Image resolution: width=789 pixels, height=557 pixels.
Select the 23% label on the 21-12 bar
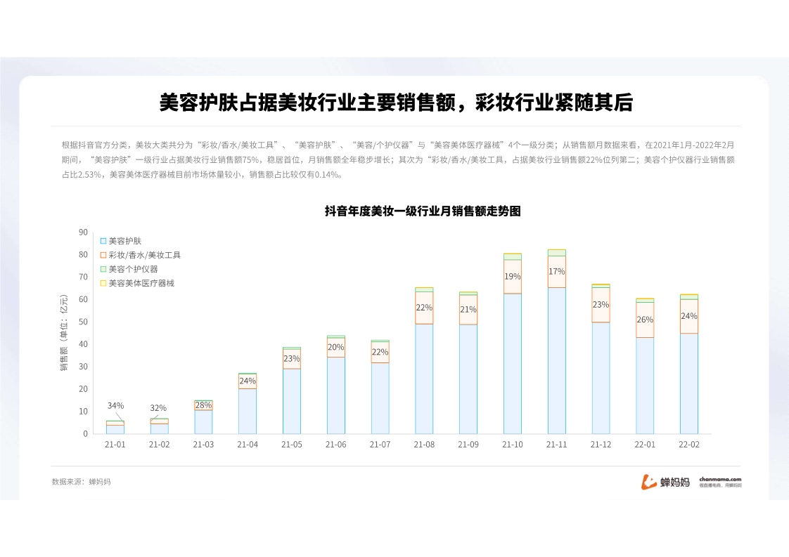(601, 305)
